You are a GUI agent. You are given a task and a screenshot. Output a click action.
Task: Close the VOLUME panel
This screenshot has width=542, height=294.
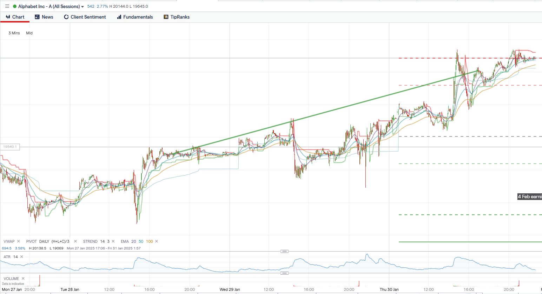point(23,279)
